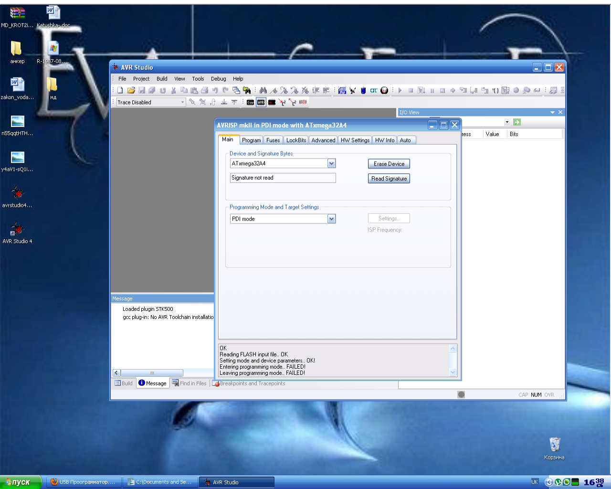This screenshot has height=489, width=611.
Task: Click the programmer log scroll-down arrow
Action: coord(453,372)
